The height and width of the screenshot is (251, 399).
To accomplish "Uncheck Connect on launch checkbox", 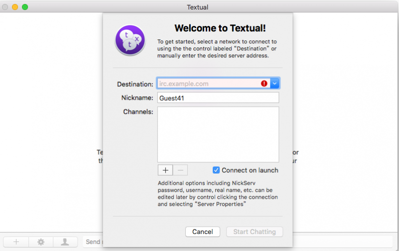I will pyautogui.click(x=216, y=170).
